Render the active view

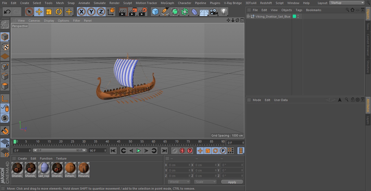(x=123, y=12)
